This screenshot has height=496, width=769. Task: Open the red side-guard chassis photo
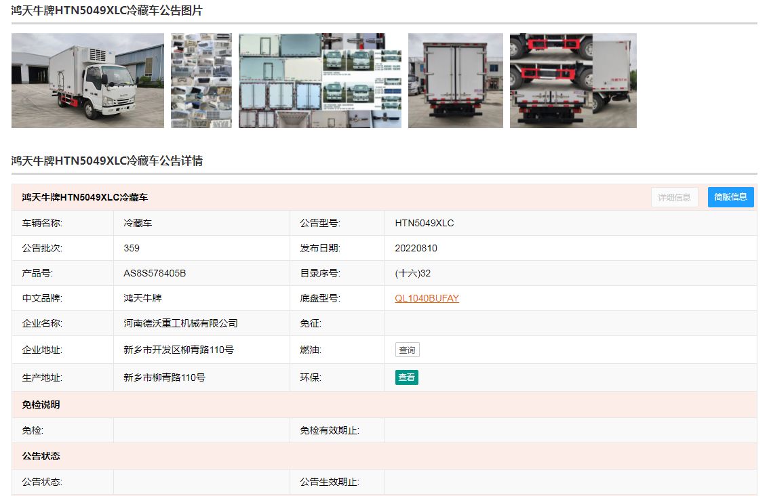tap(573, 81)
